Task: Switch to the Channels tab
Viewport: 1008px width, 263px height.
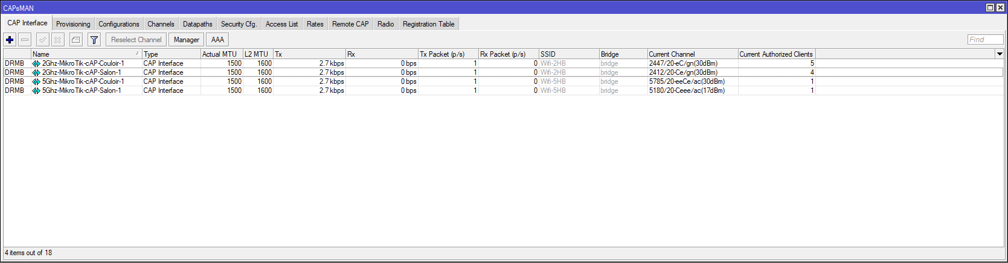Action: click(x=161, y=24)
